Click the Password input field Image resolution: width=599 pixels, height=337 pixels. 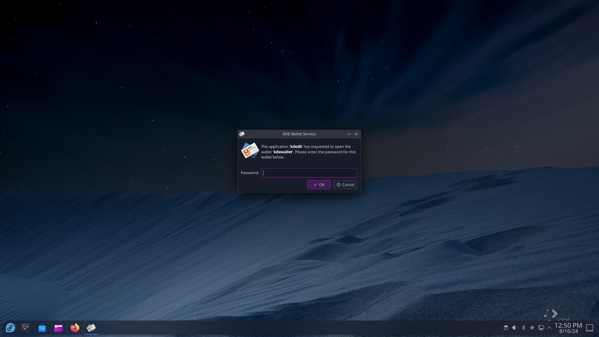(309, 173)
